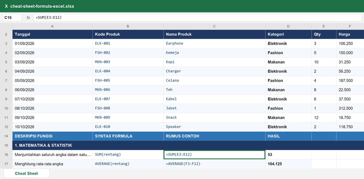The width and height of the screenshot is (364, 179).
Task: Select product code ELK-001 cell
Action: [x=128, y=43]
